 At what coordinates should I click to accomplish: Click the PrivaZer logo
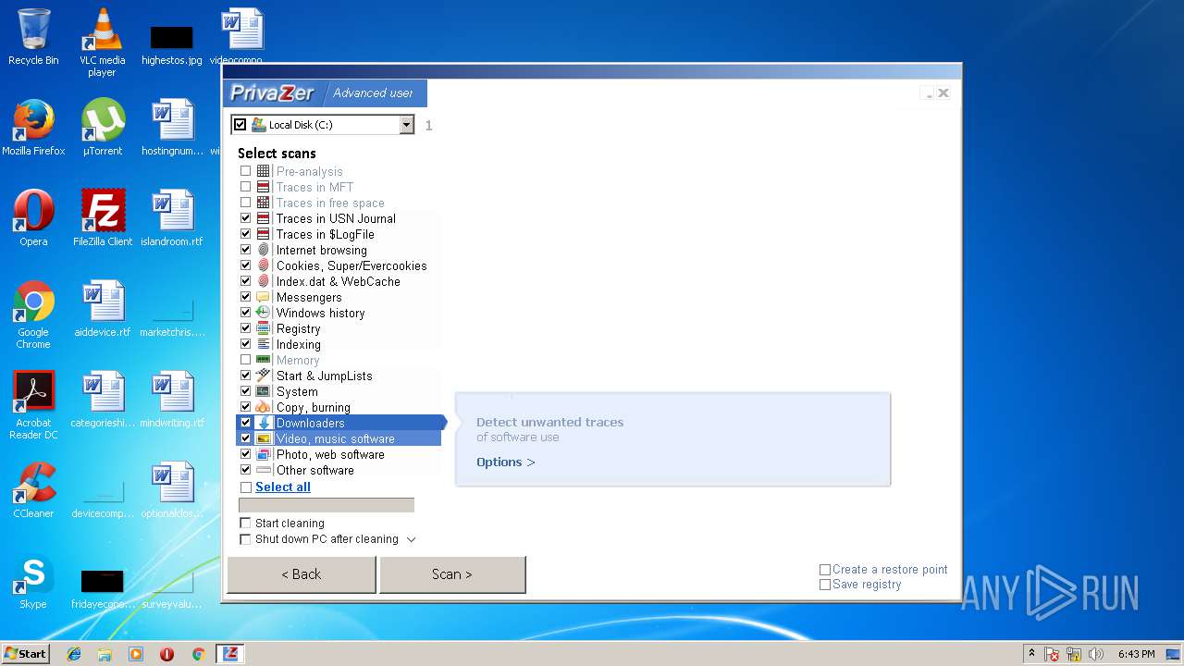(273, 92)
